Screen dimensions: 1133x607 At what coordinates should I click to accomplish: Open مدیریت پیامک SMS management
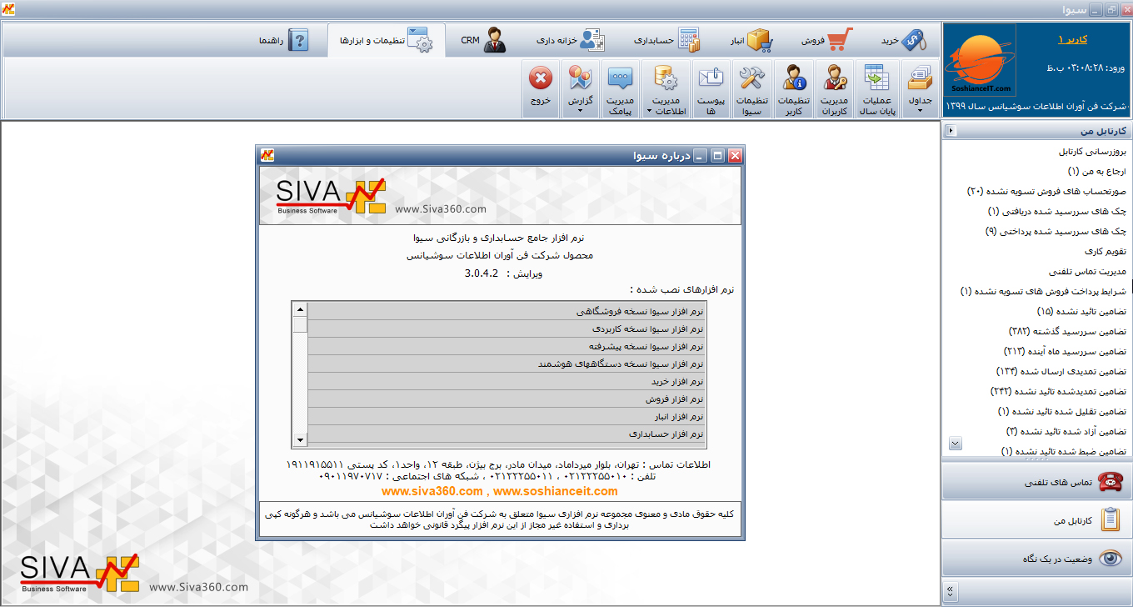pos(621,89)
